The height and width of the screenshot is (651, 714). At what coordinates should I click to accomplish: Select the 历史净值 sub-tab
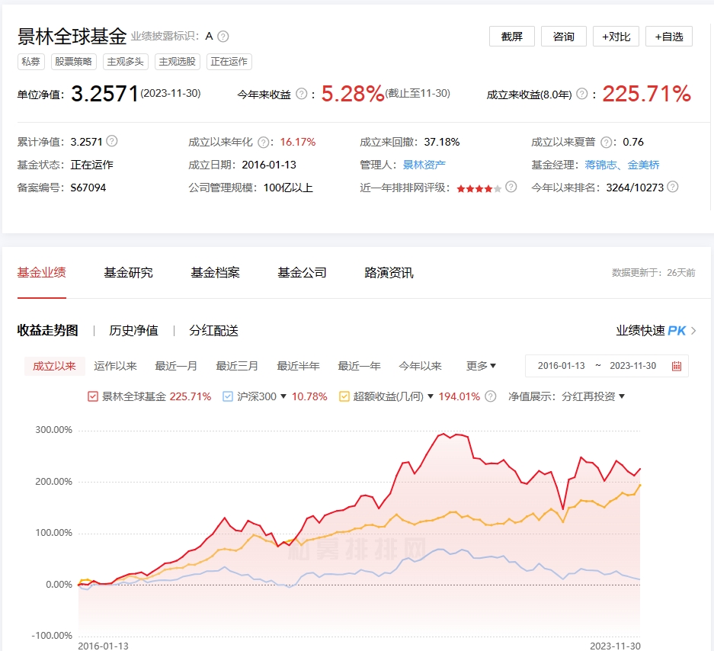(x=133, y=330)
